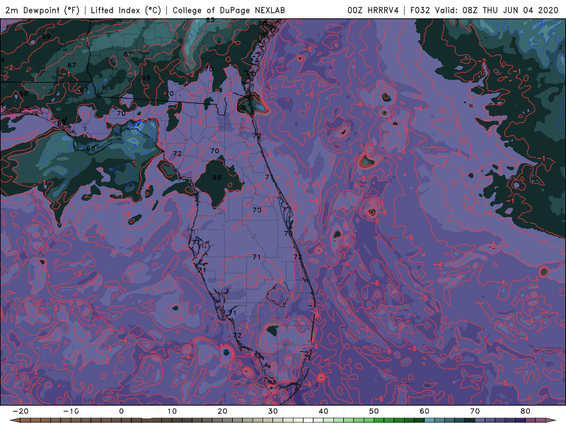Image resolution: width=566 pixels, height=424 pixels.
Task: Click the "2m Dewpoint (°F)" title text
Action: pos(42,11)
